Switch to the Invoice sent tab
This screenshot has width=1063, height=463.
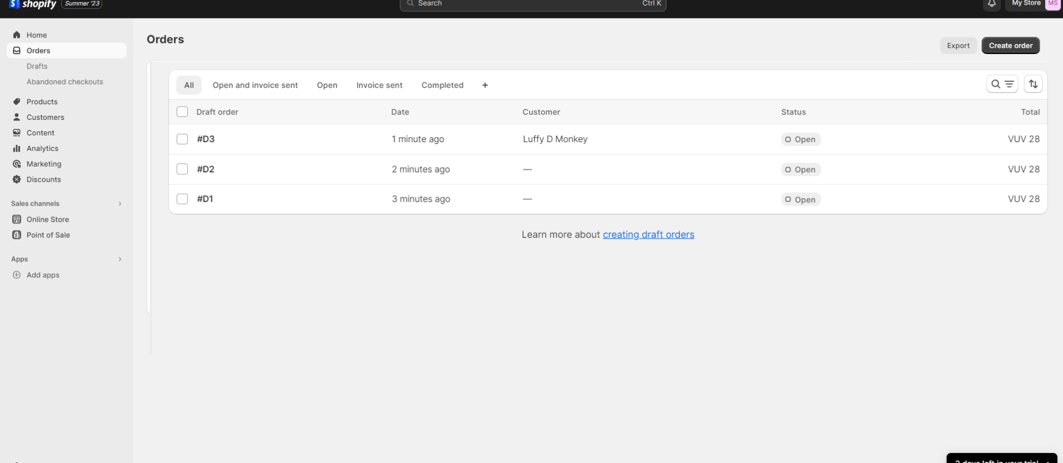(x=379, y=85)
